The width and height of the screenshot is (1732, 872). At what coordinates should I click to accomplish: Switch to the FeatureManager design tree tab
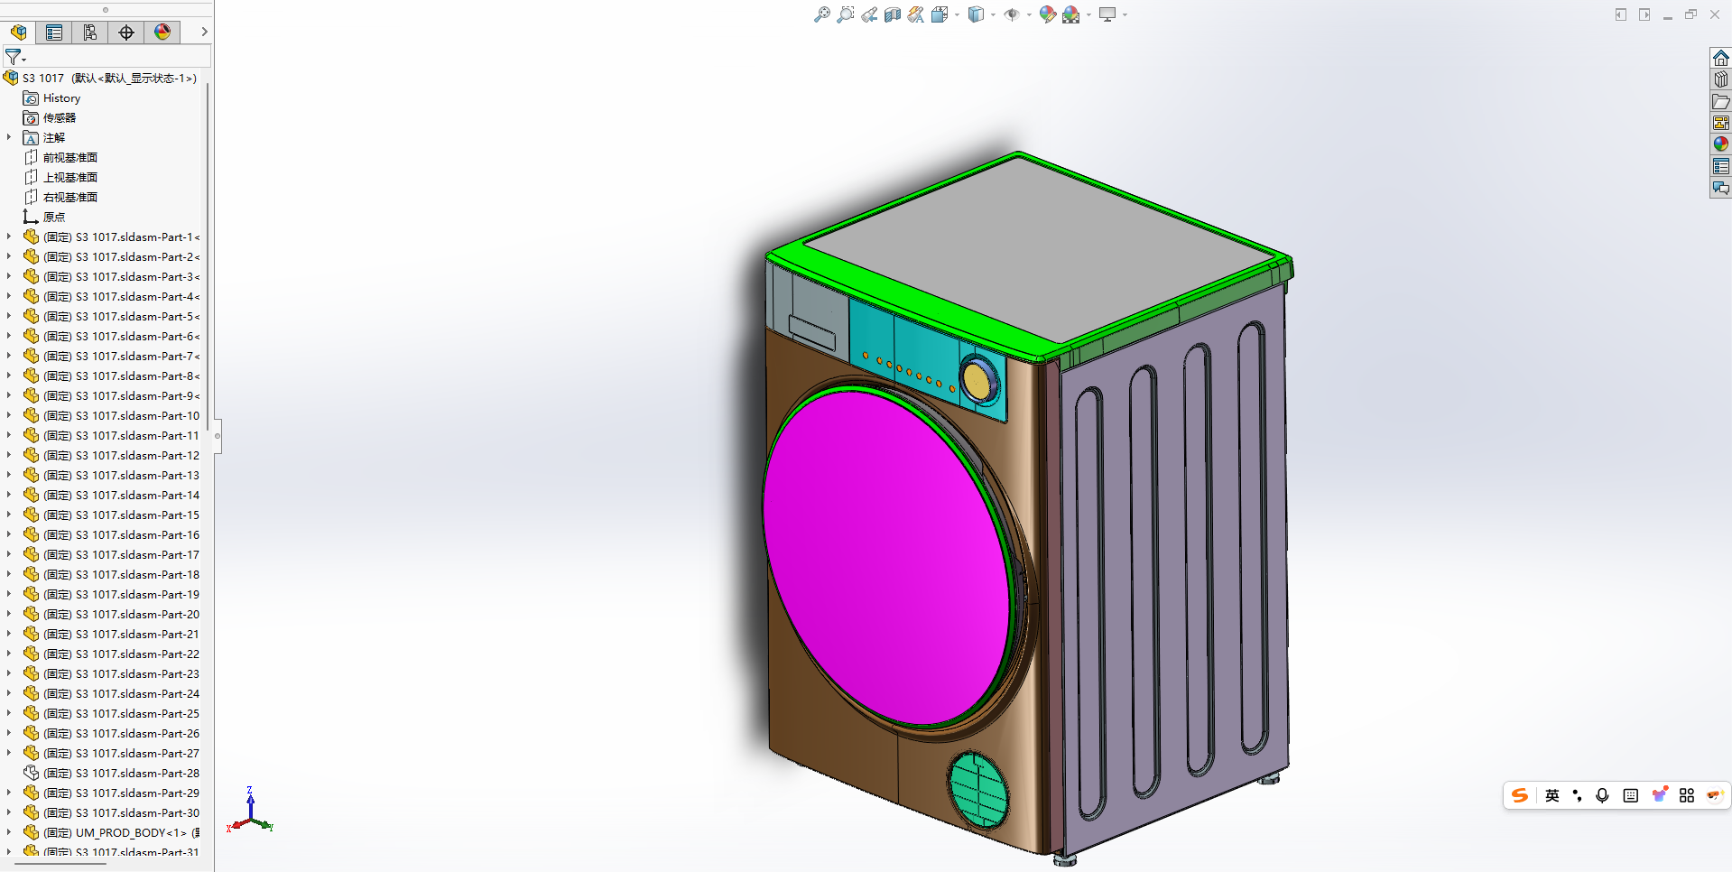tap(18, 32)
